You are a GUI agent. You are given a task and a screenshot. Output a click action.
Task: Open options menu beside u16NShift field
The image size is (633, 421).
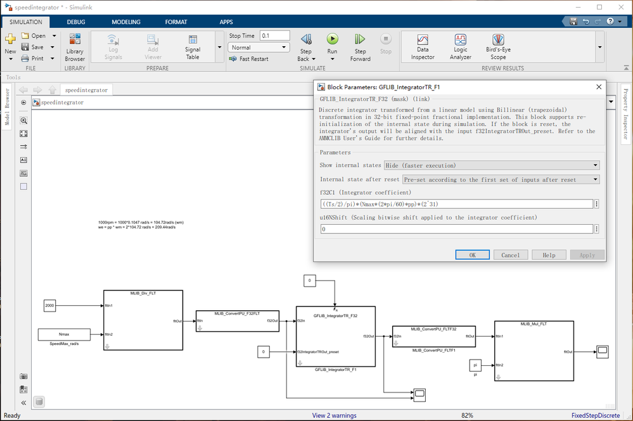pyautogui.click(x=597, y=229)
